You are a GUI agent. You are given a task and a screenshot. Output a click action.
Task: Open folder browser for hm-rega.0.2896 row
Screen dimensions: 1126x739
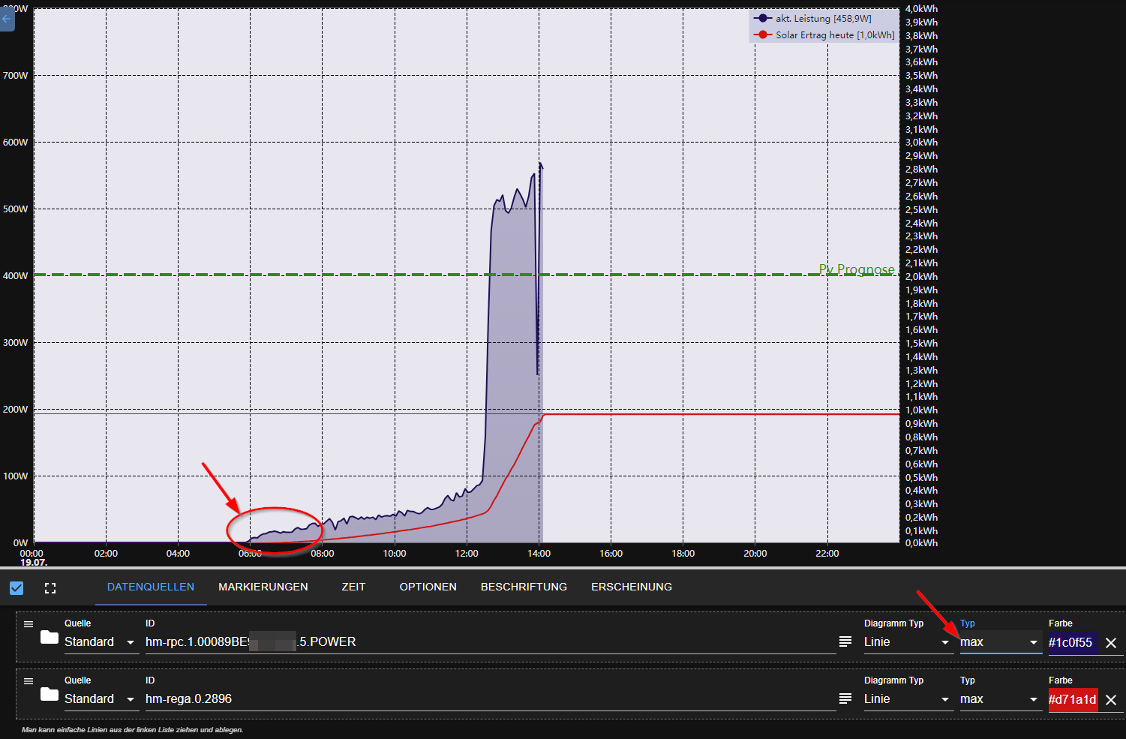50,695
